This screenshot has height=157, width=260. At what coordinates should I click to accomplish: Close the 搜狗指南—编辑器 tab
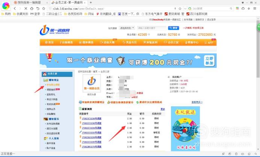click(47, 3)
